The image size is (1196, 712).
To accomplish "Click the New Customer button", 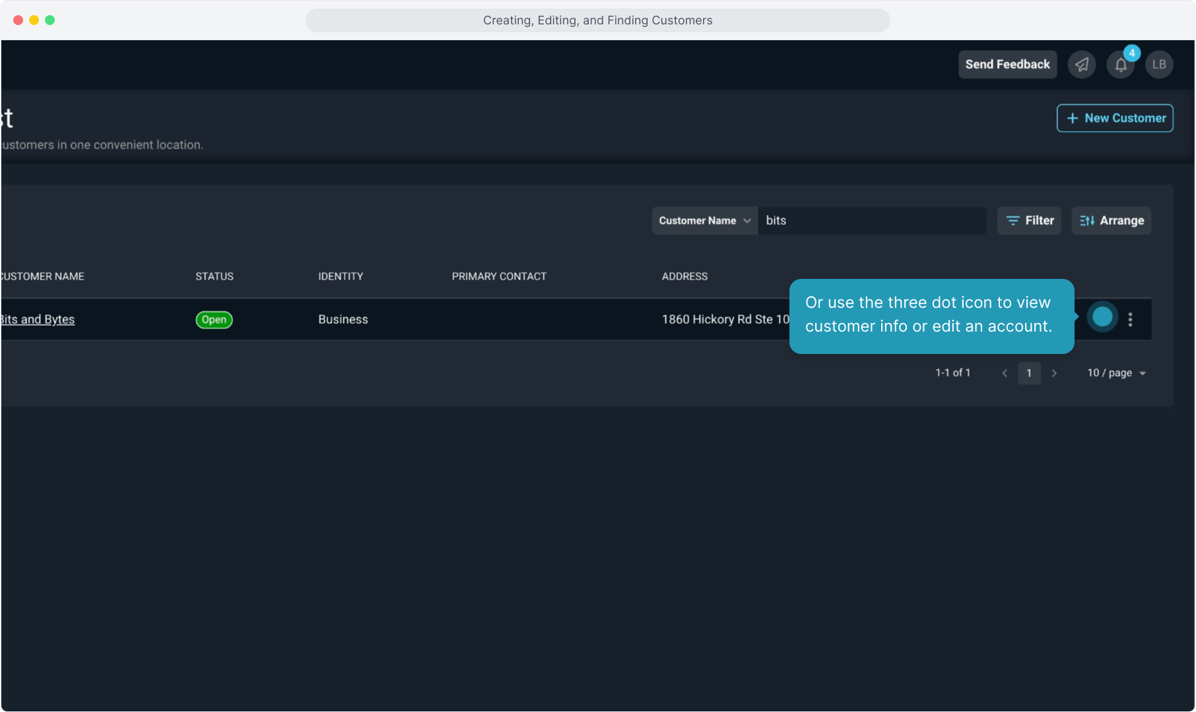I will pos(1114,118).
